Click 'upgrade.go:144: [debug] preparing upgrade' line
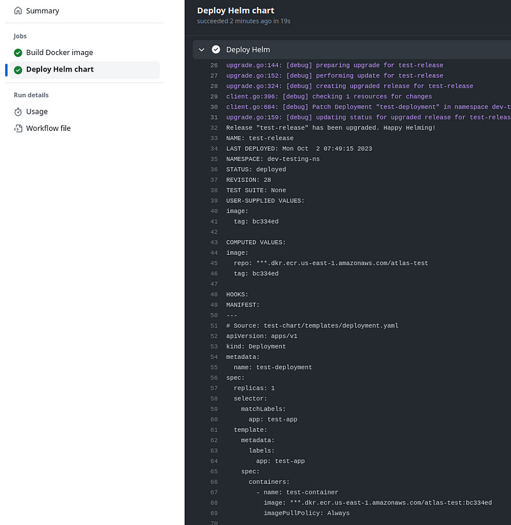 point(335,65)
